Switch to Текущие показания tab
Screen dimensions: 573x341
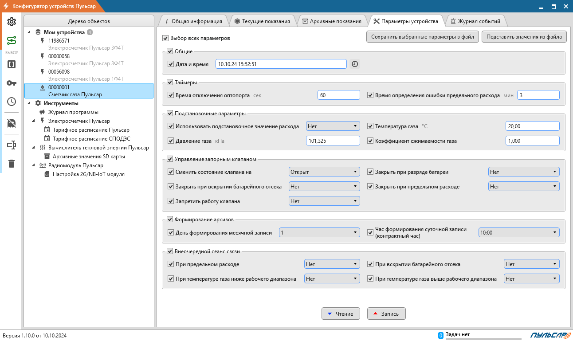pos(263,21)
